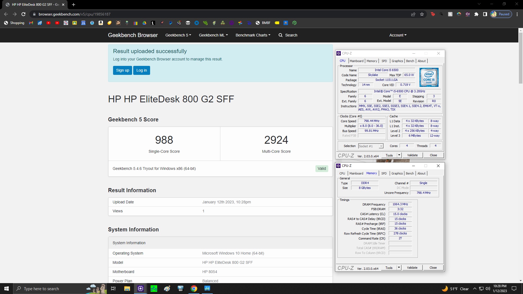The height and width of the screenshot is (294, 523).
Task: Click the taskbar search box
Action: coord(60,289)
